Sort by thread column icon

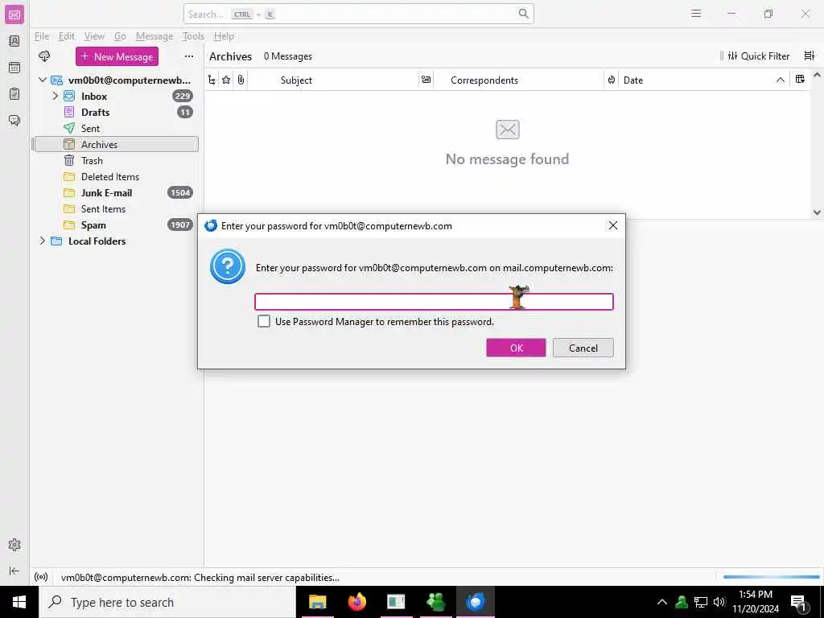pyautogui.click(x=212, y=80)
